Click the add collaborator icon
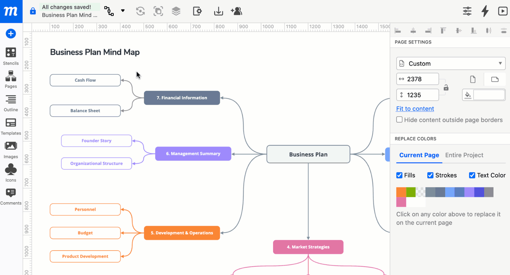 236,11
